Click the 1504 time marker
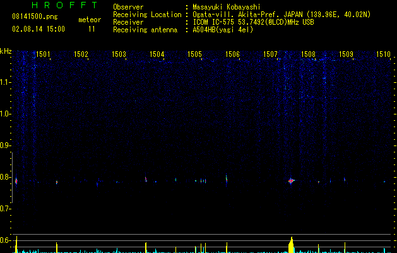Image resolution: width=397 pixels, height=253 pixels. tap(157, 54)
